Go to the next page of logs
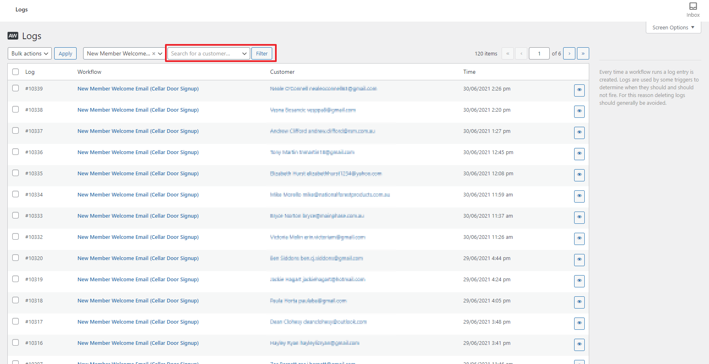Screen dimensions: 709x364 [569, 53]
